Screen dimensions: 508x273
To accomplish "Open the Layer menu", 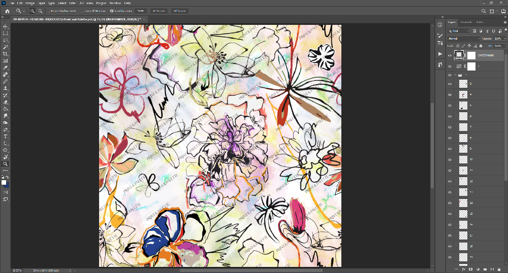I will [x=42, y=3].
